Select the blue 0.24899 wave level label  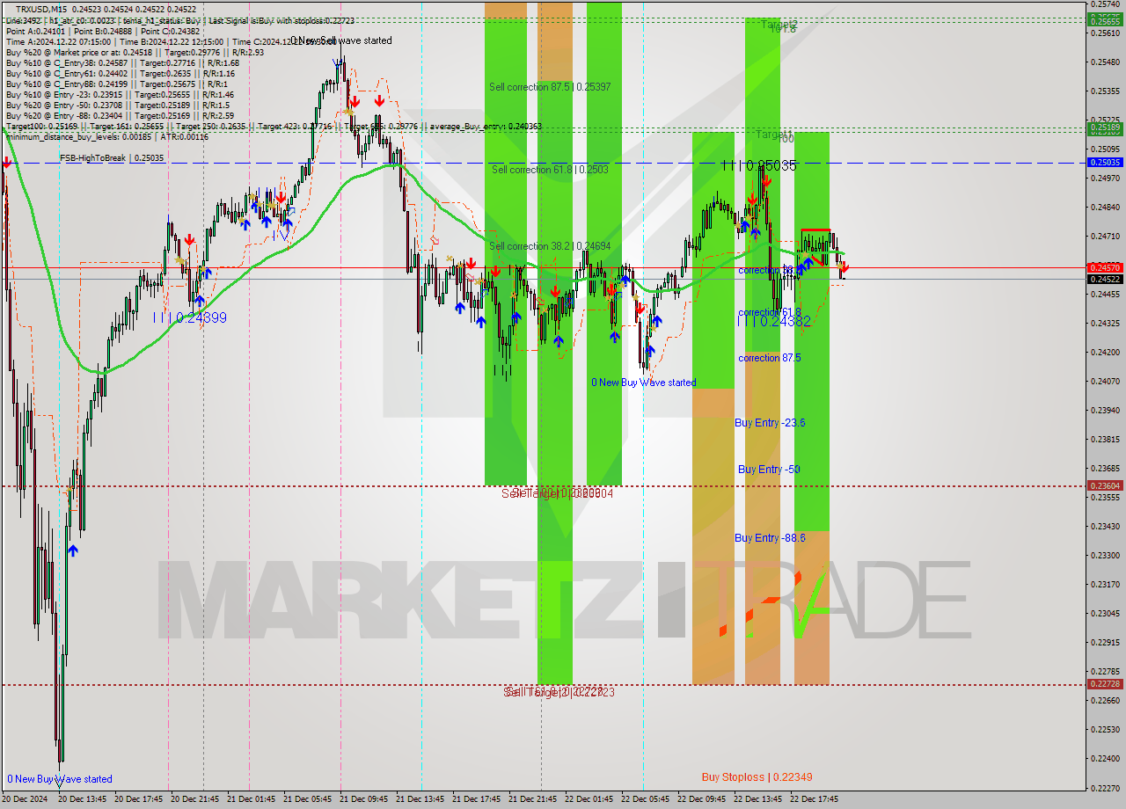[x=190, y=317]
